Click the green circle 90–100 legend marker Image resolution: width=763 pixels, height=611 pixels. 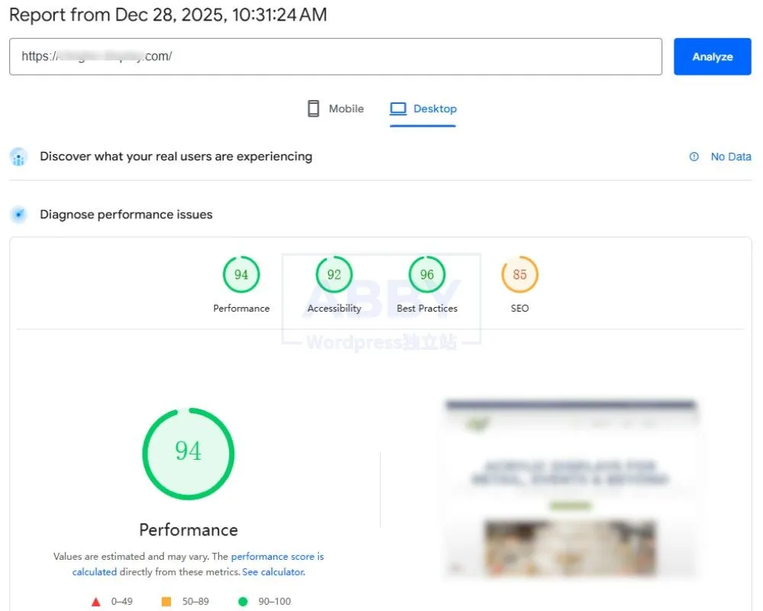pyautogui.click(x=243, y=602)
